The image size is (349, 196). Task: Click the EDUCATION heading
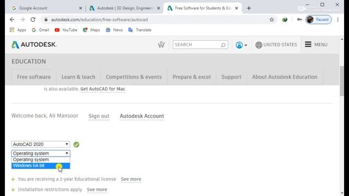point(29,62)
